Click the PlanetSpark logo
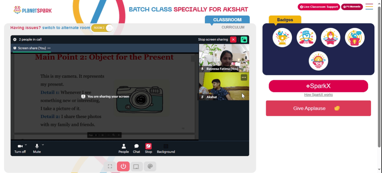This screenshot has height=173, width=382. pos(32,10)
